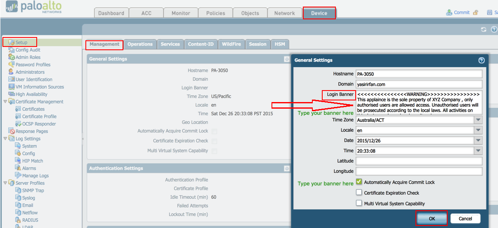
Task: Focus the Latitude input field
Action: [x=419, y=161]
